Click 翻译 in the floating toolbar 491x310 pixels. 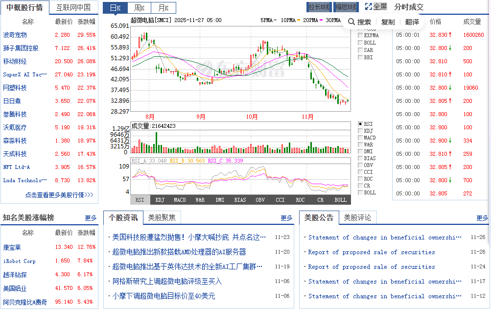tap(412, 22)
